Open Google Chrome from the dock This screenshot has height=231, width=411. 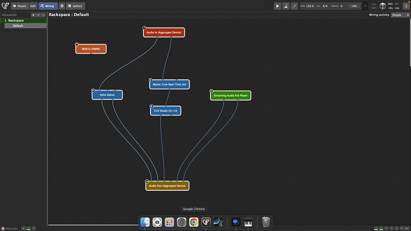click(194, 222)
